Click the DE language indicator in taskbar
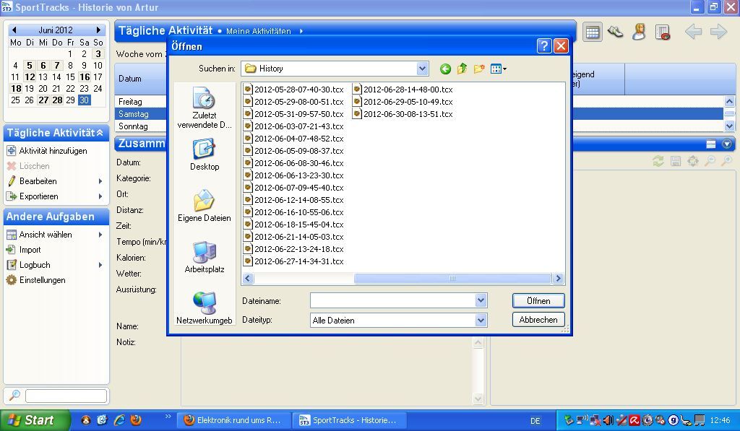 (x=535, y=421)
